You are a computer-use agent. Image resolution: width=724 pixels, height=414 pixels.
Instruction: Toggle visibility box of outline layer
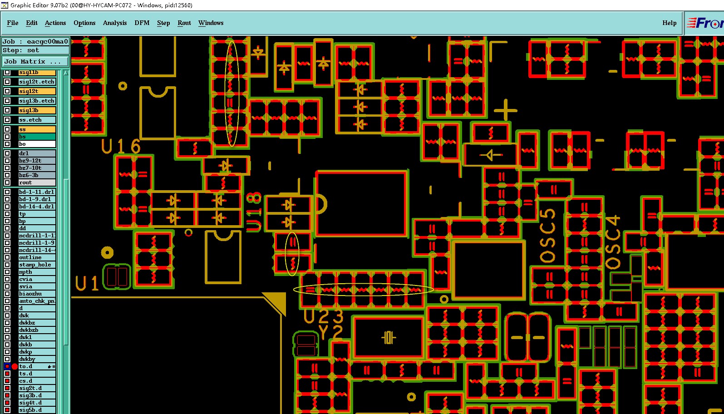[x=7, y=257]
